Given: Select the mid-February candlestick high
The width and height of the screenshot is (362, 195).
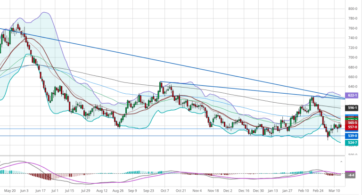Looking at the screenshot, I should click(x=312, y=97).
